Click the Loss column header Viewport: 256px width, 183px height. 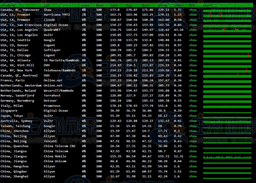86,5
